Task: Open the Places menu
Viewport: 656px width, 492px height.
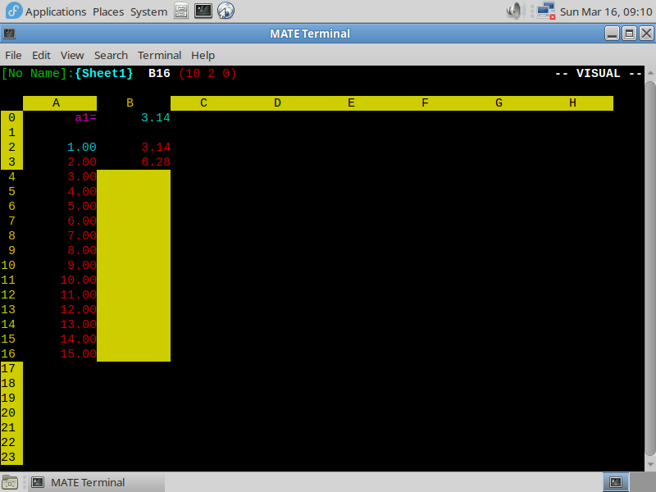Action: tap(108, 11)
